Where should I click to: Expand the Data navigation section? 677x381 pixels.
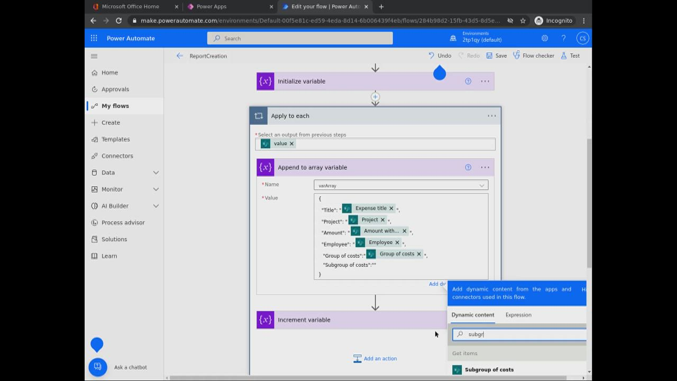click(x=156, y=173)
